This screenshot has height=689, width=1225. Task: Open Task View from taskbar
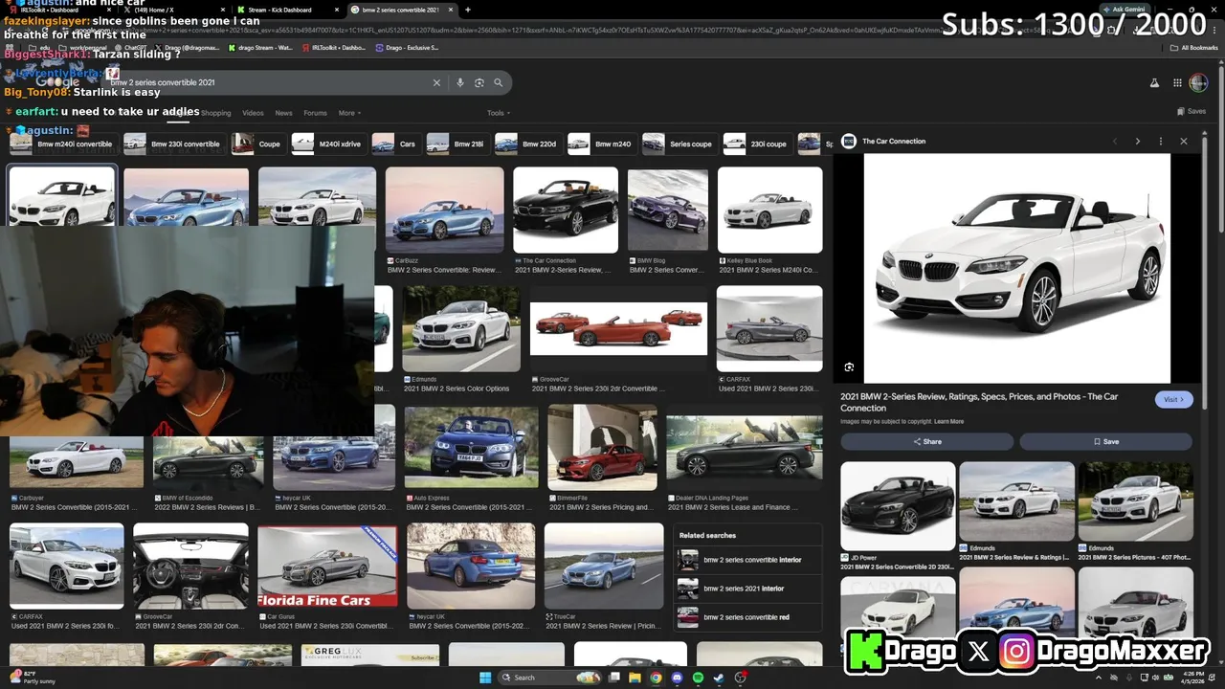point(615,678)
